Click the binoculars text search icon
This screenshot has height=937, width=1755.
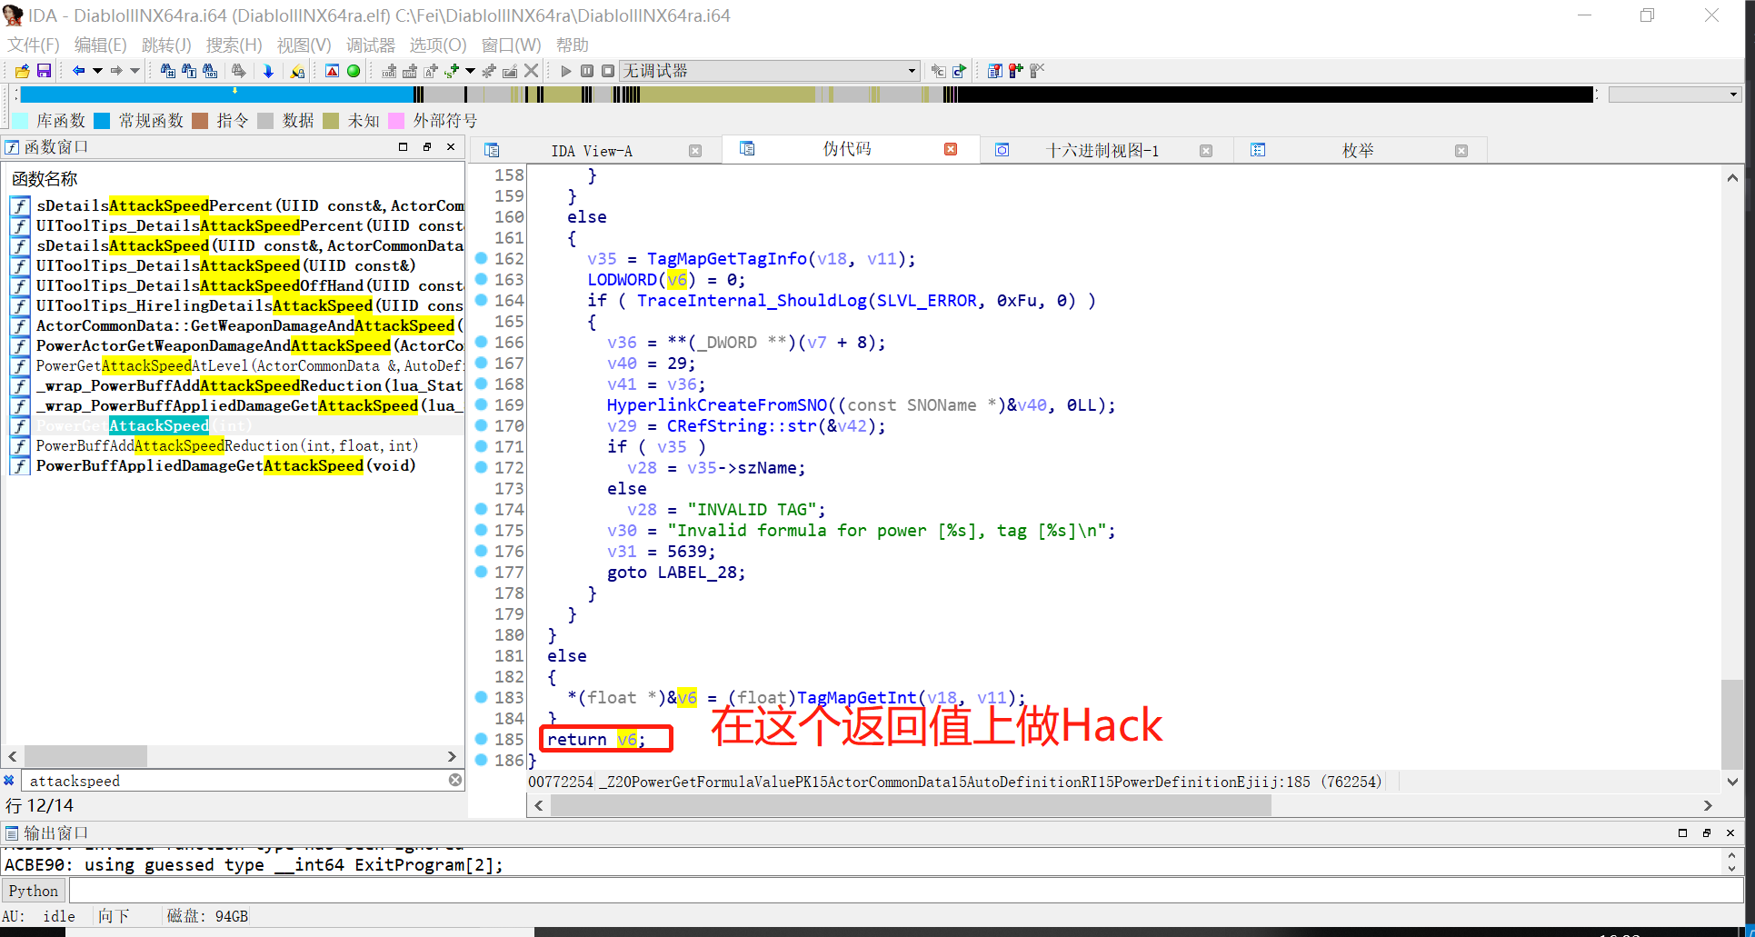(x=189, y=71)
